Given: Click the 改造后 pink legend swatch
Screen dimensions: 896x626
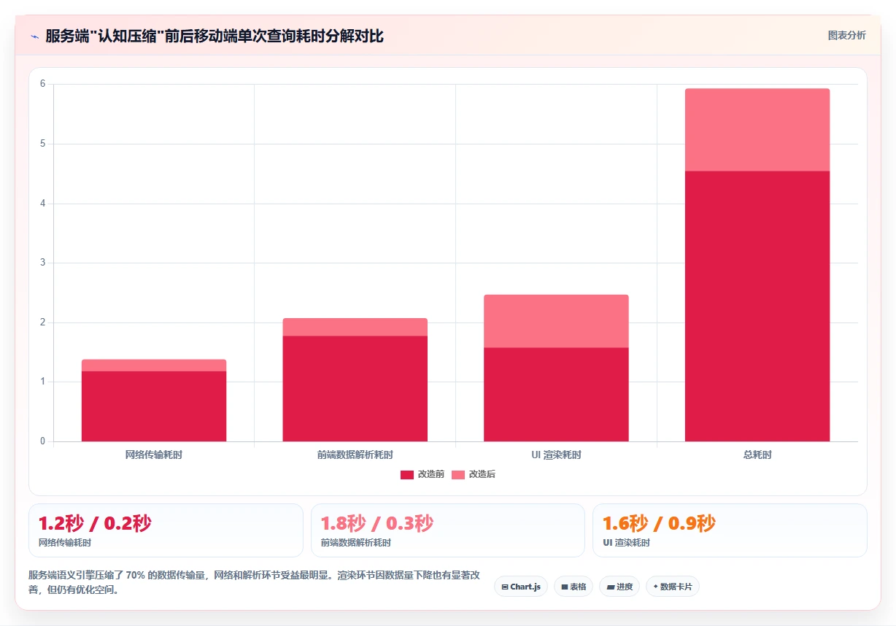Looking at the screenshot, I should (x=458, y=474).
